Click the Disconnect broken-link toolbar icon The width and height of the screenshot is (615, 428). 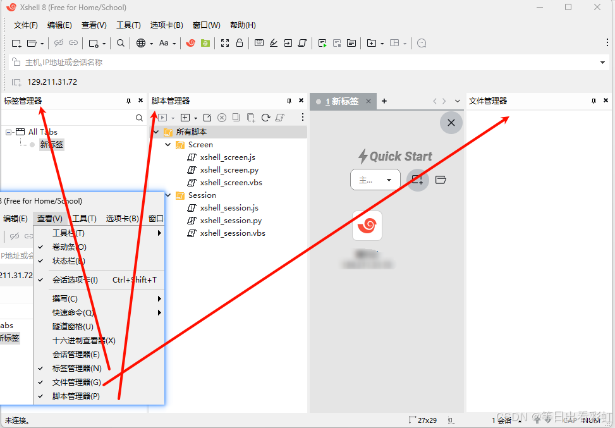59,43
